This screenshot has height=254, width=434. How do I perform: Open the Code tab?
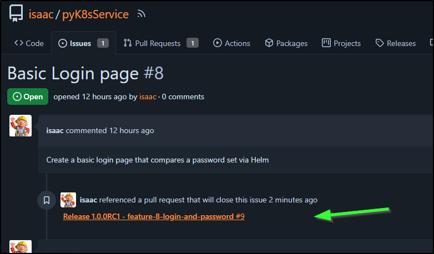pyautogui.click(x=29, y=43)
